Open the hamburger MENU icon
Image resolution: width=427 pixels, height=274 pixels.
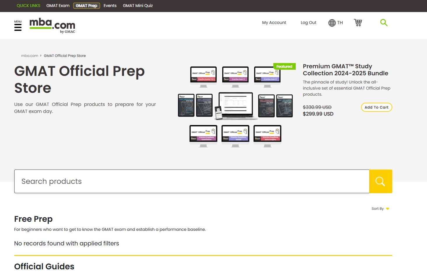point(18,27)
